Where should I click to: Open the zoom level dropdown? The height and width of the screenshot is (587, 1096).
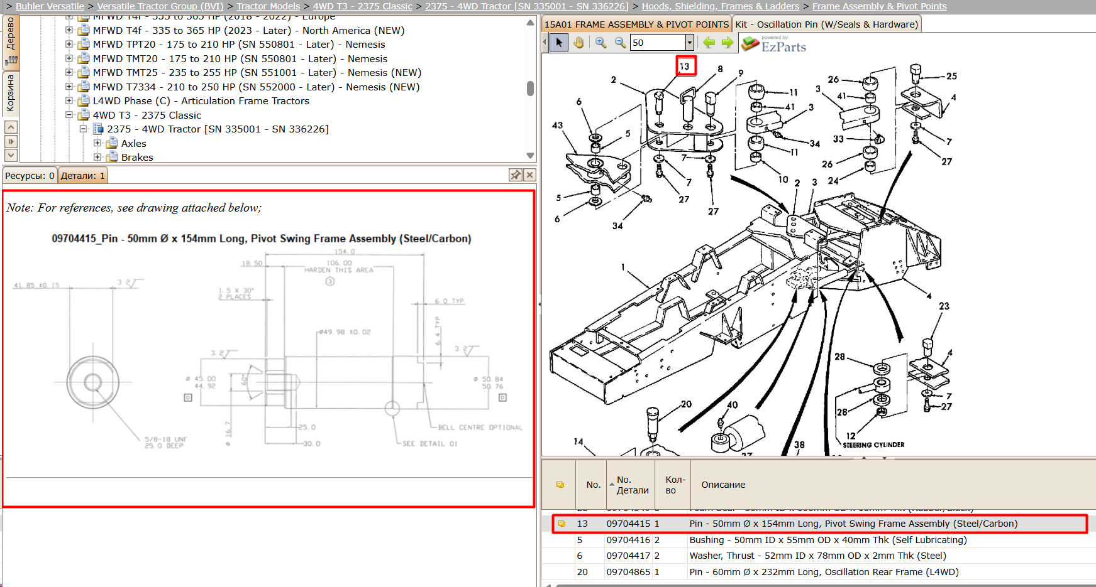[689, 42]
